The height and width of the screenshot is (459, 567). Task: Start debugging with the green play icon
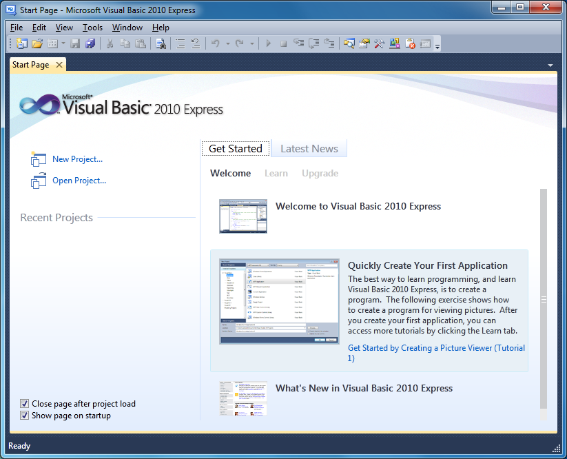tap(268, 43)
